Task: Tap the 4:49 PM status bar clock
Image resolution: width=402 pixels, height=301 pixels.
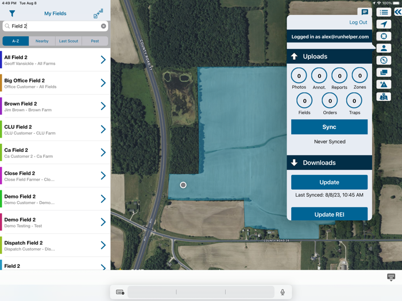Action: pos(9,3)
